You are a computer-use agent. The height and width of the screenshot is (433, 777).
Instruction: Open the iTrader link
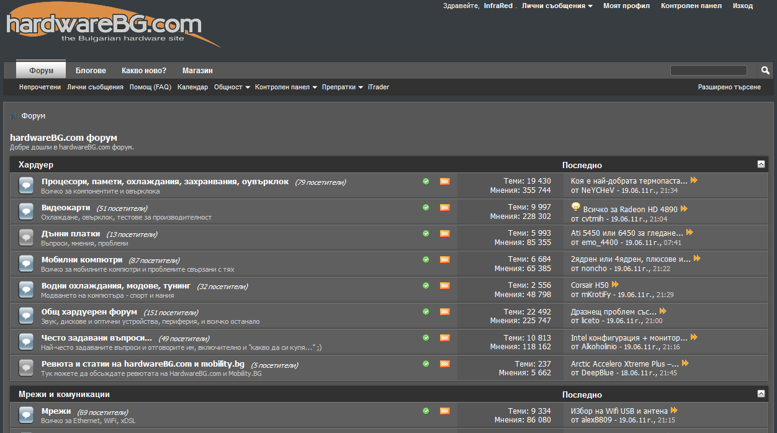click(x=379, y=87)
